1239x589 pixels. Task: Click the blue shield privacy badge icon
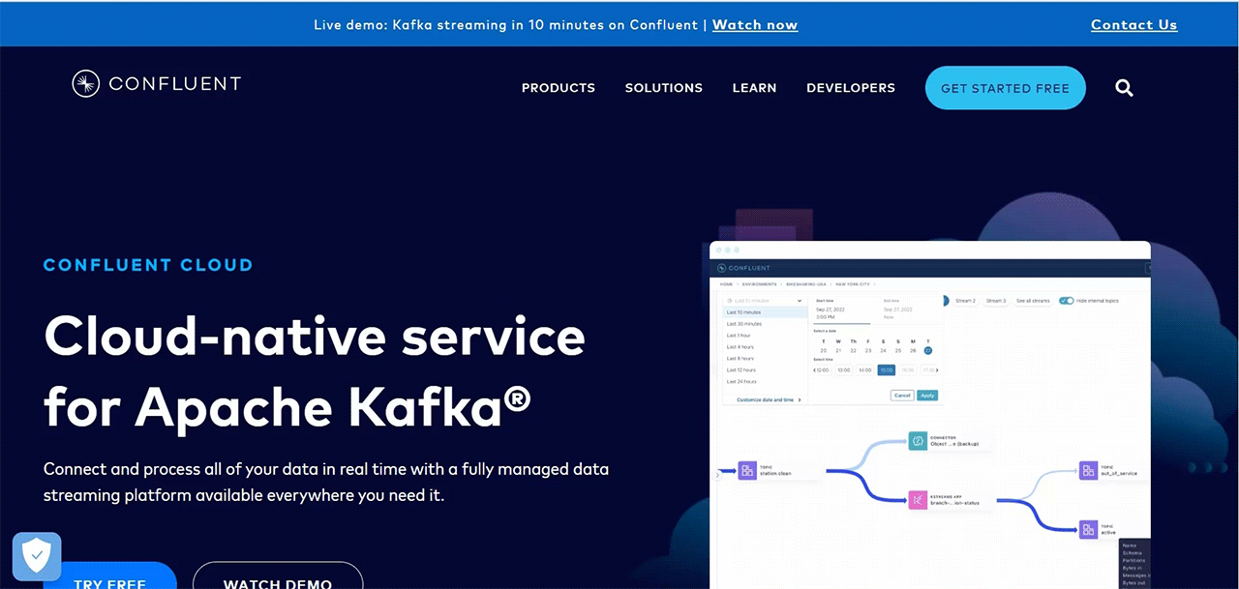[x=37, y=556]
